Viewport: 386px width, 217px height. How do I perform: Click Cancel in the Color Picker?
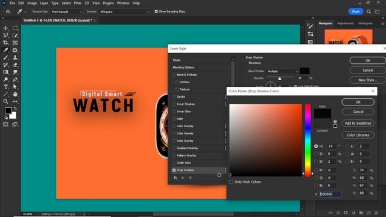point(358,112)
